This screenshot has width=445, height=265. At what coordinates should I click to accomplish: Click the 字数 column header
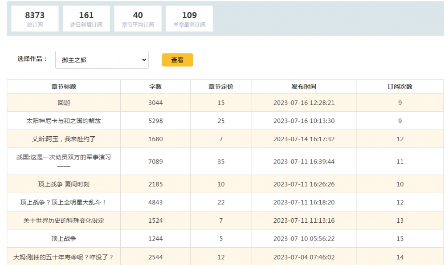point(155,86)
